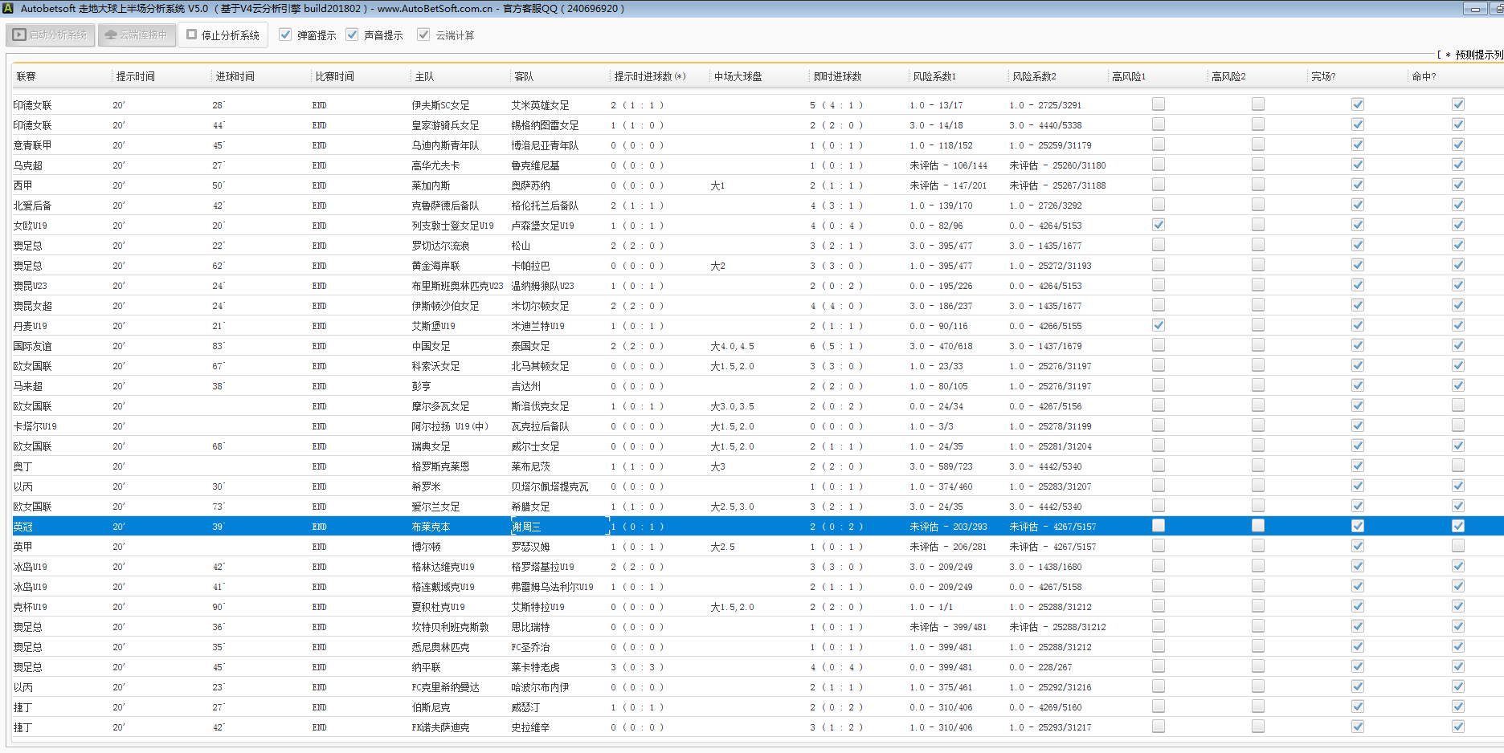Select the 主队 column header
The width and height of the screenshot is (1504, 753).
coord(424,77)
